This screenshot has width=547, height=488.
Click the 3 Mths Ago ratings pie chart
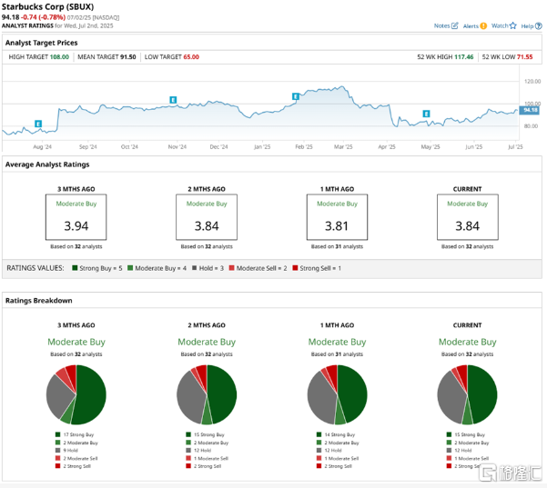pos(76,394)
